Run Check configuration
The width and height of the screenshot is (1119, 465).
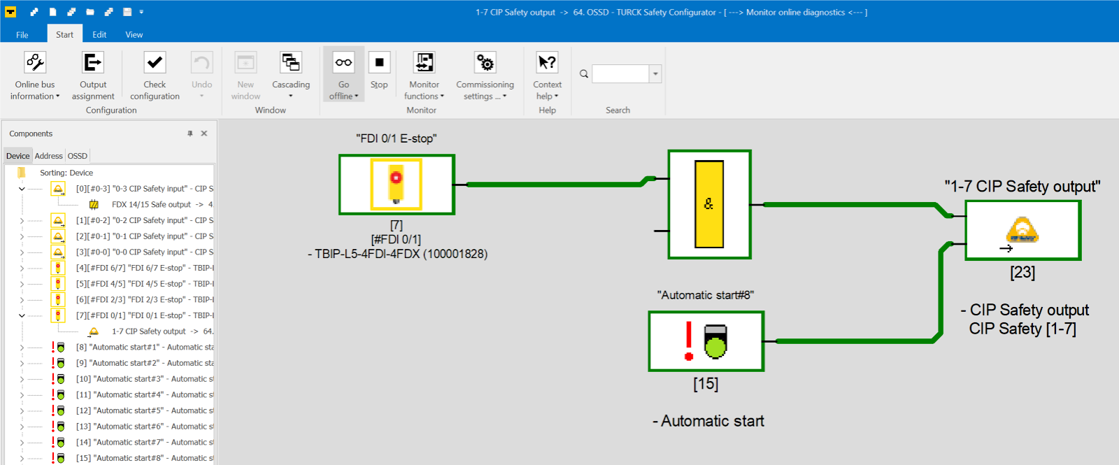(x=155, y=76)
